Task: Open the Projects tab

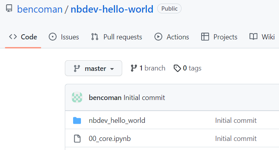Action: point(219,37)
